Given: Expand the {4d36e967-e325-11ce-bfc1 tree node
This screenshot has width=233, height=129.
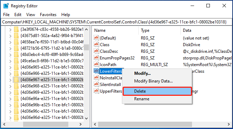Looking at the screenshot, I should click(x=10, y=80).
